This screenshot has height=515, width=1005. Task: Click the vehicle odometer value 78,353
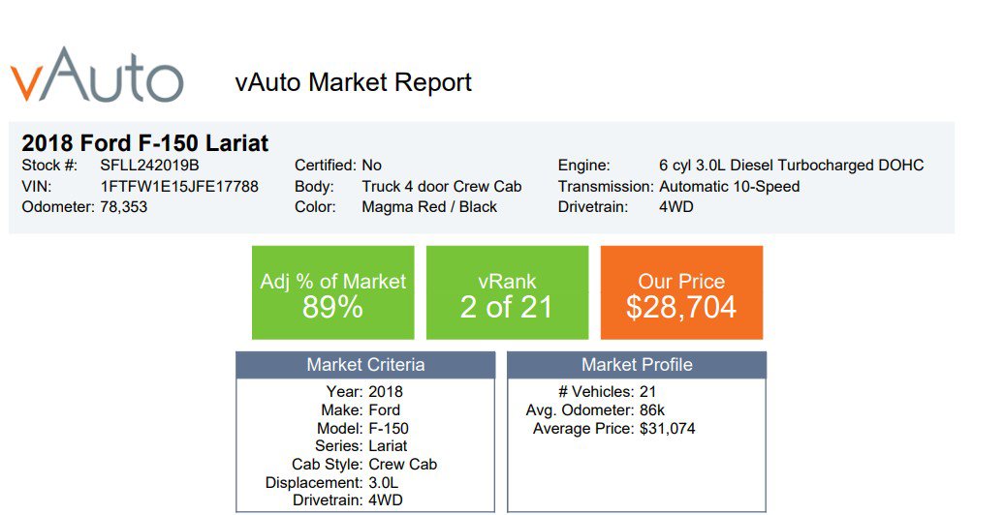click(124, 206)
